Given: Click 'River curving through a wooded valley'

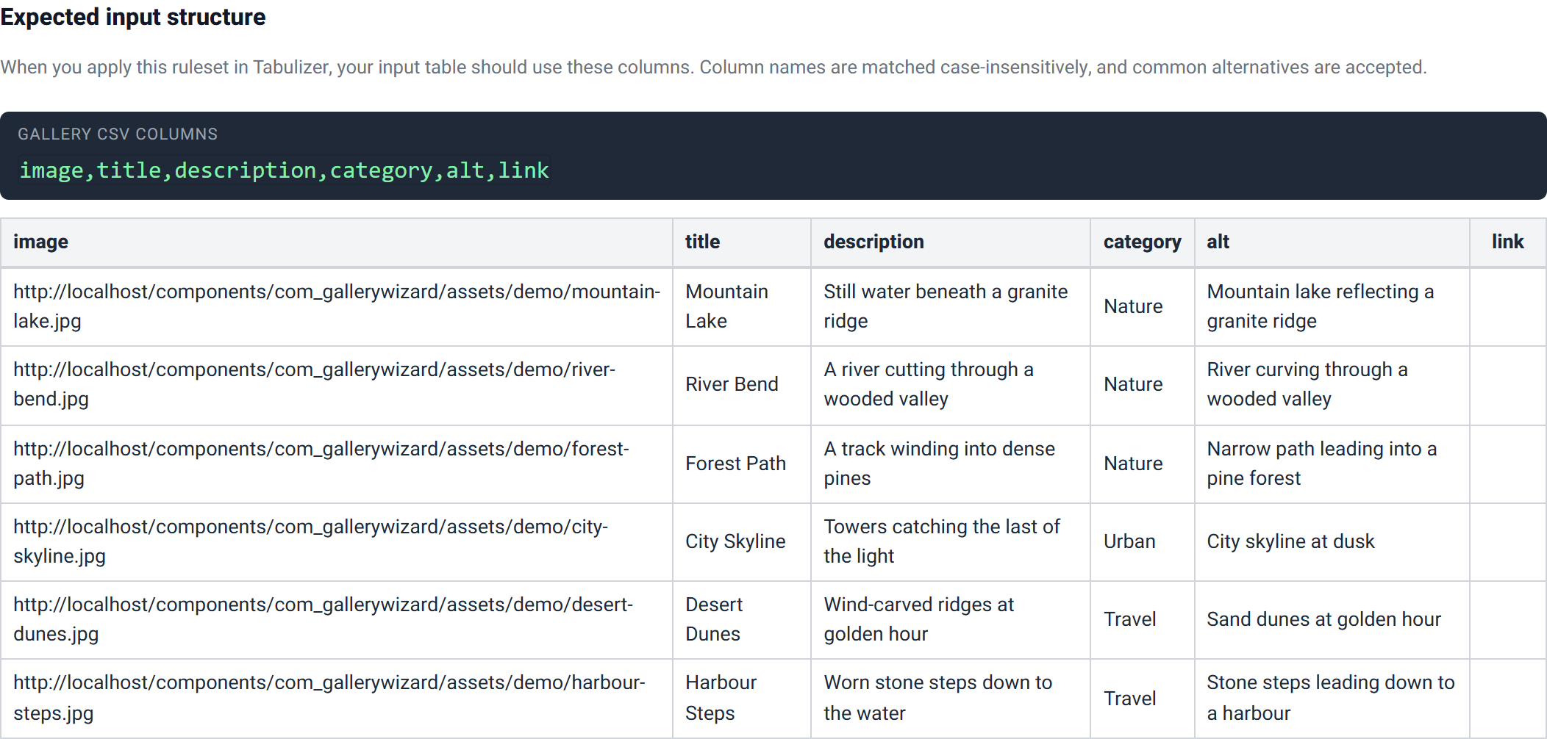Looking at the screenshot, I should pos(1307,384).
